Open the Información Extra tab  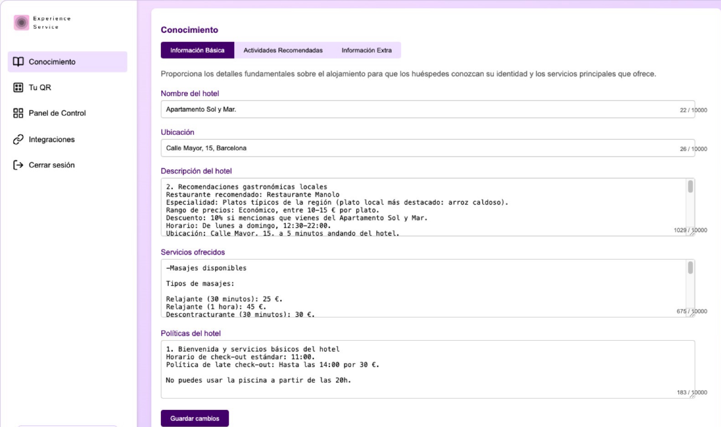coord(366,50)
